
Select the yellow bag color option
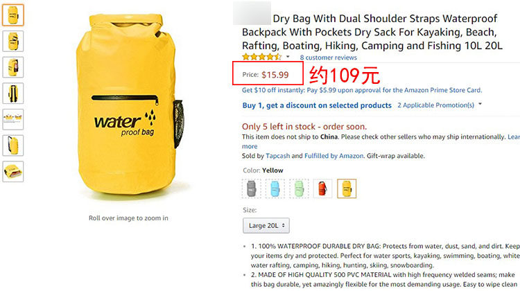pyautogui.click(x=347, y=188)
